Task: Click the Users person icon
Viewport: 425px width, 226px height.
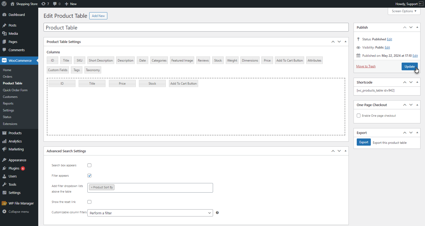Action: 4,176
